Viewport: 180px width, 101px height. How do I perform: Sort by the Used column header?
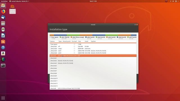(86, 41)
